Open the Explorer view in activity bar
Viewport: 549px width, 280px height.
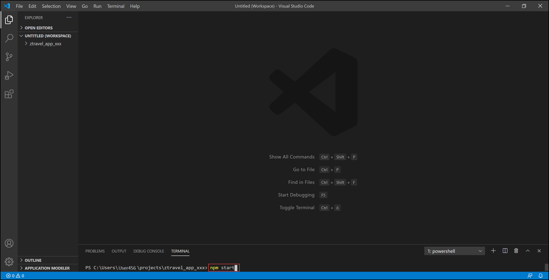[x=9, y=20]
